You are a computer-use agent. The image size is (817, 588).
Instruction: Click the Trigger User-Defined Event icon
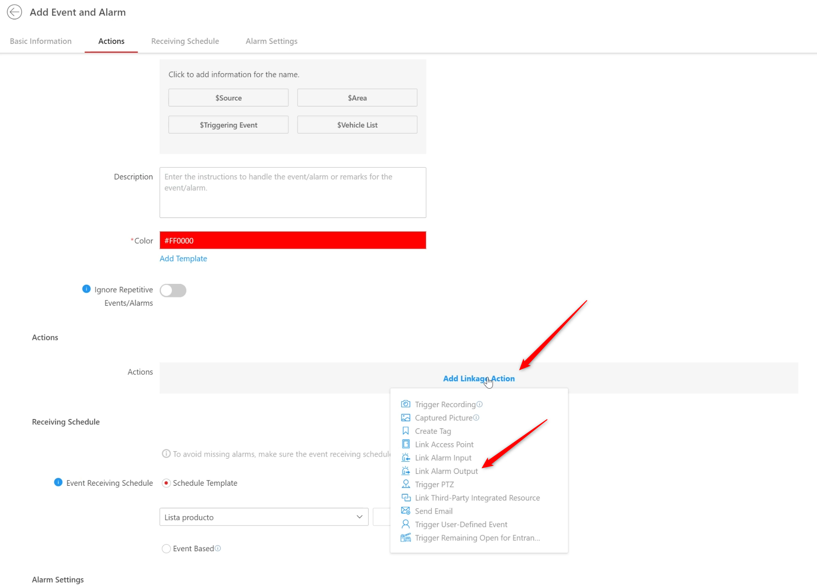point(405,524)
